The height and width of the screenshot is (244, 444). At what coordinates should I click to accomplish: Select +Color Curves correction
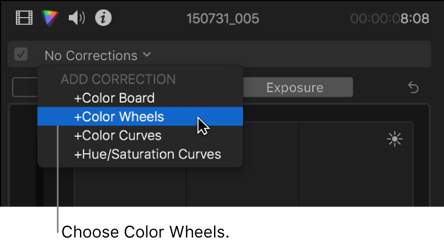coord(118,136)
